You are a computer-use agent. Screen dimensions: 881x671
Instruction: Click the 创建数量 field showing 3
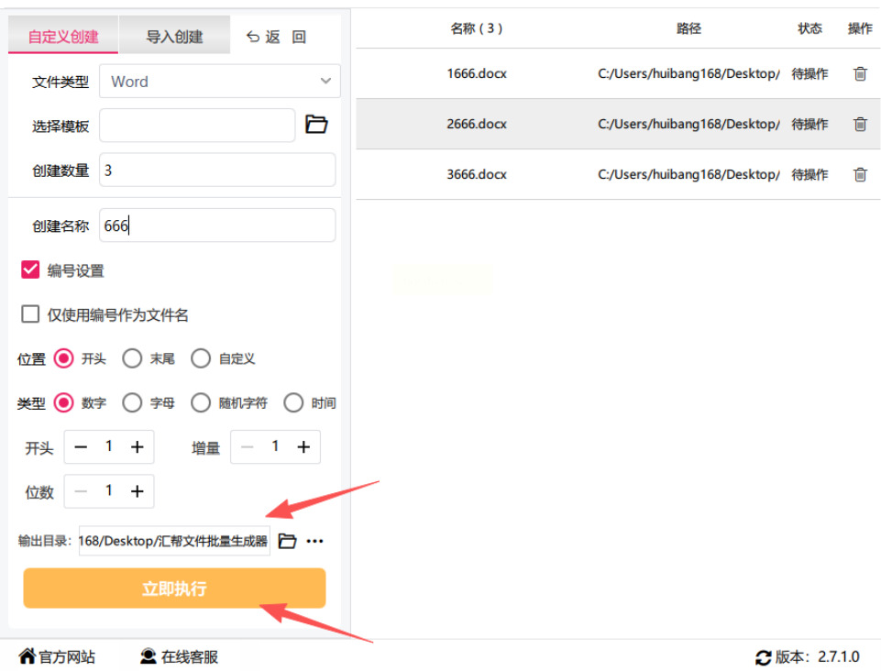tap(217, 170)
